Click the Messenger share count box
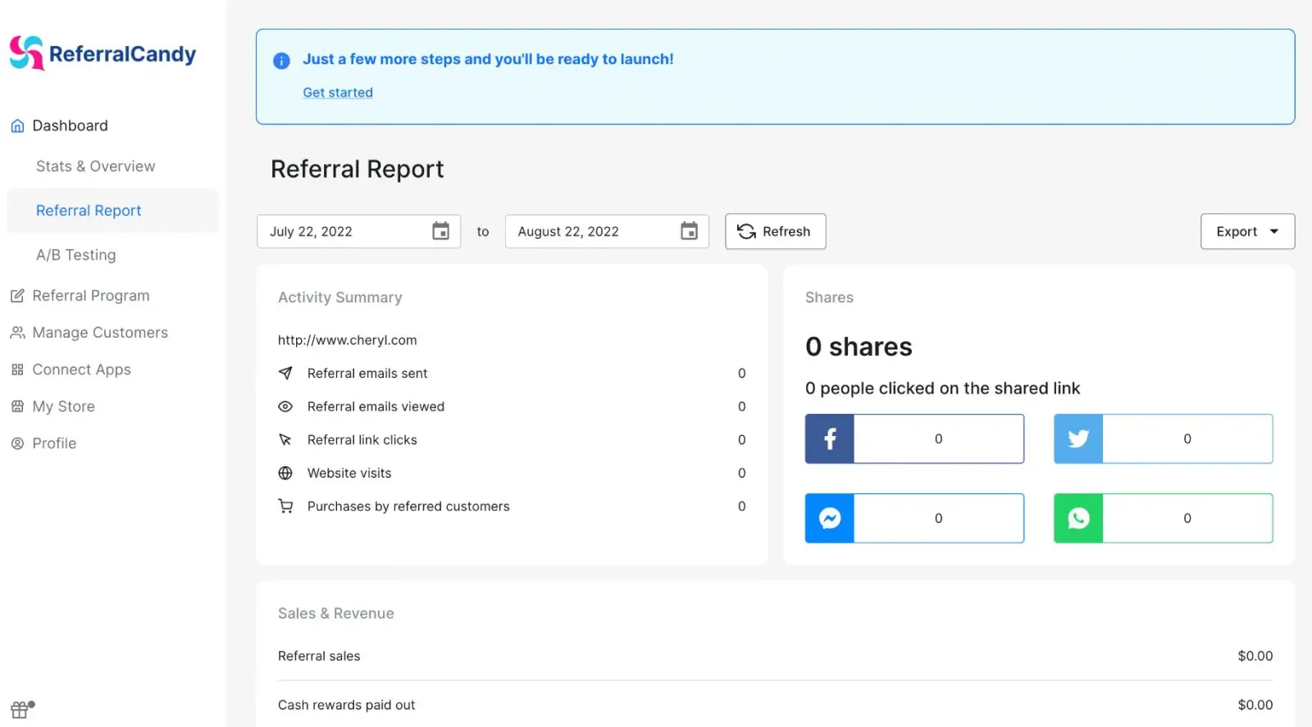 point(939,518)
